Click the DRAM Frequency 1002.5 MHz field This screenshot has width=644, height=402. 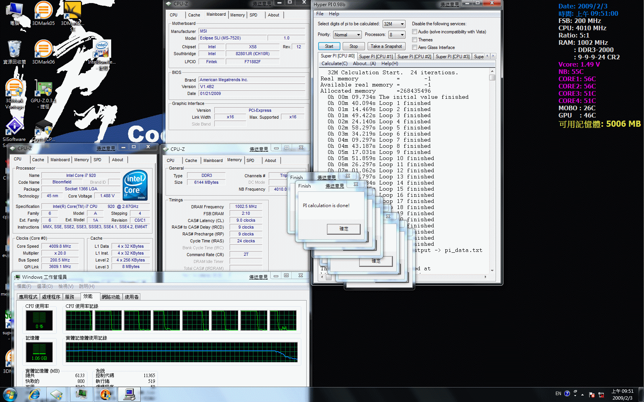point(246,206)
